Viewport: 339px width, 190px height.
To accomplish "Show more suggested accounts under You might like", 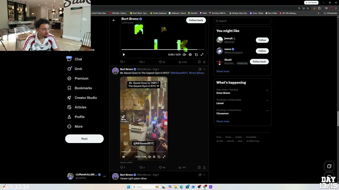I will pos(223,71).
